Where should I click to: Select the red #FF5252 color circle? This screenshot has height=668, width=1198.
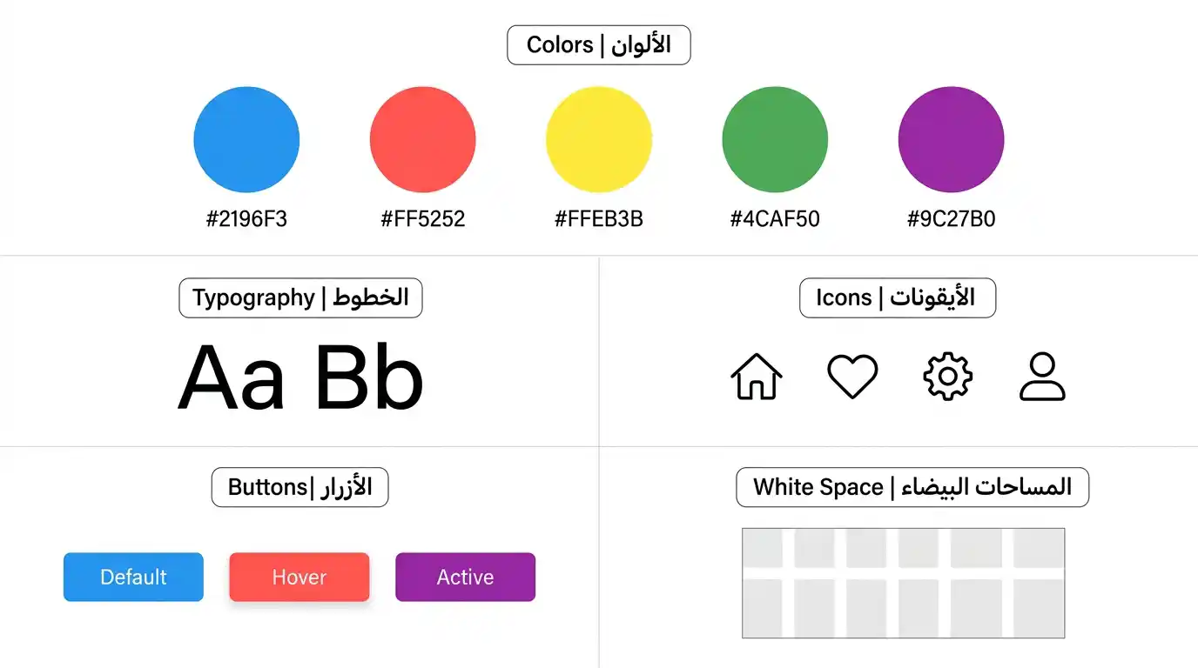pyautogui.click(x=423, y=139)
